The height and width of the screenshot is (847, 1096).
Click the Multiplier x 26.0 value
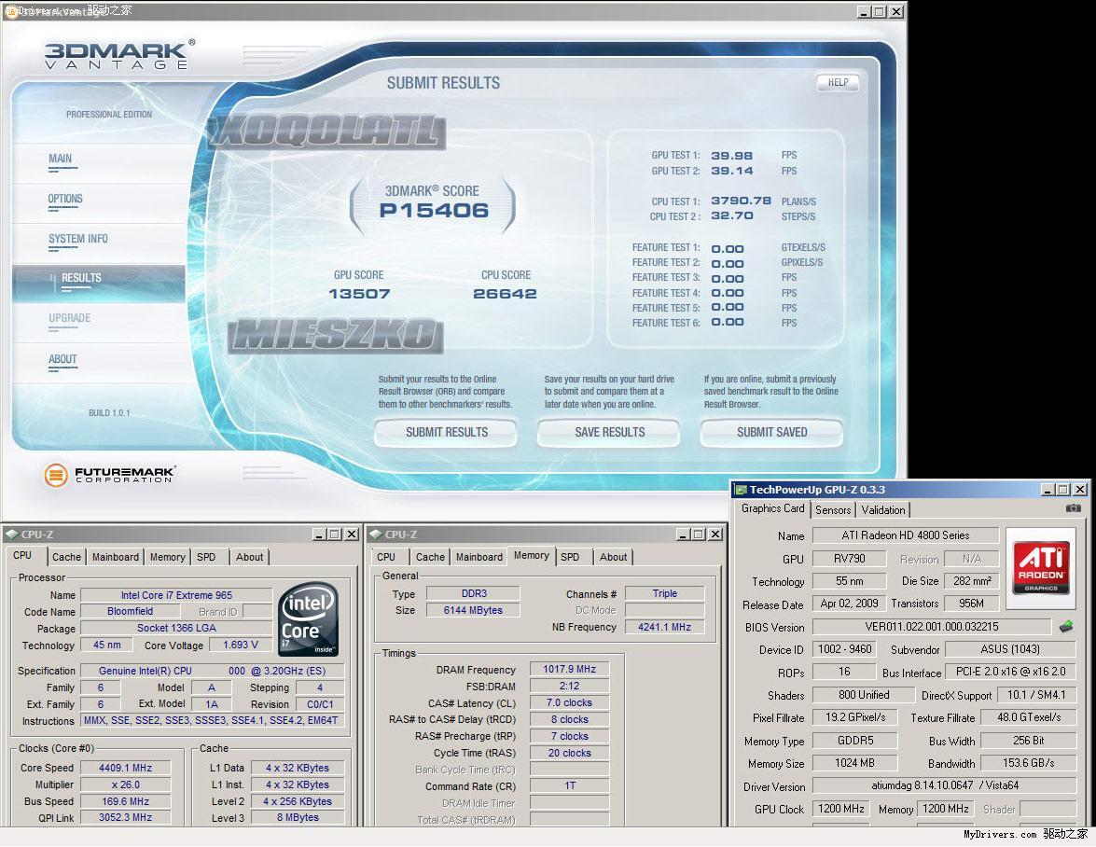(125, 785)
